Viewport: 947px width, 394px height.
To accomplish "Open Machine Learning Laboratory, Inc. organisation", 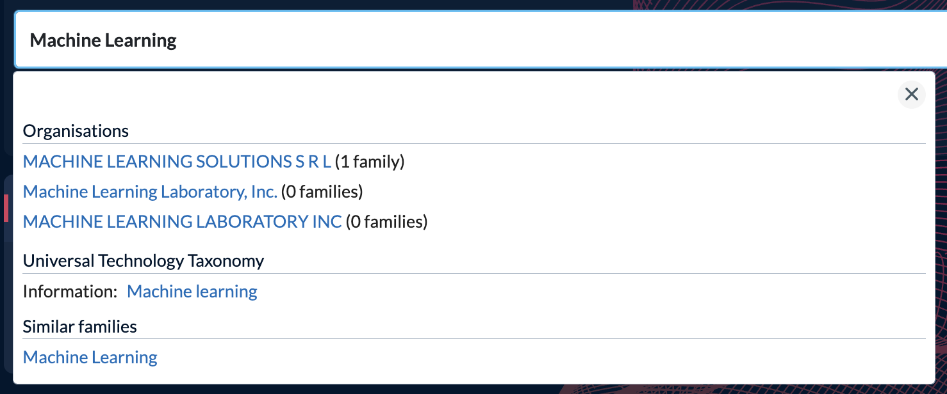I will coord(150,191).
